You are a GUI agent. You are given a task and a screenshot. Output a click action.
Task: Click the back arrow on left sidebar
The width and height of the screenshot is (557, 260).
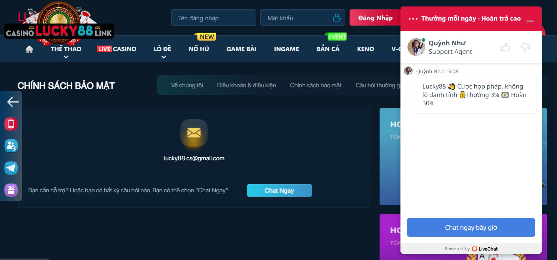[13, 102]
